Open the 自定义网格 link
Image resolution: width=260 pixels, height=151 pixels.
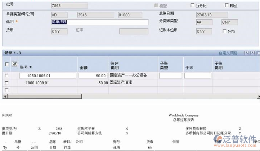click(228, 53)
